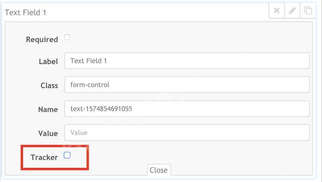This screenshot has height=182, width=322.
Task: Click the empty Value input box
Action: coord(187,133)
